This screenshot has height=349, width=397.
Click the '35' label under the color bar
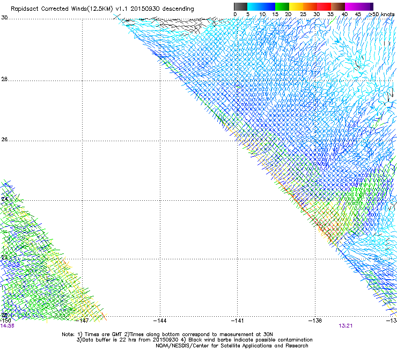(x=330, y=14)
